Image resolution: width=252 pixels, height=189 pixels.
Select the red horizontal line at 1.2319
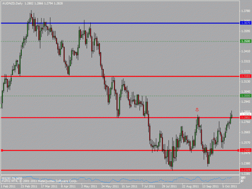point(120,170)
